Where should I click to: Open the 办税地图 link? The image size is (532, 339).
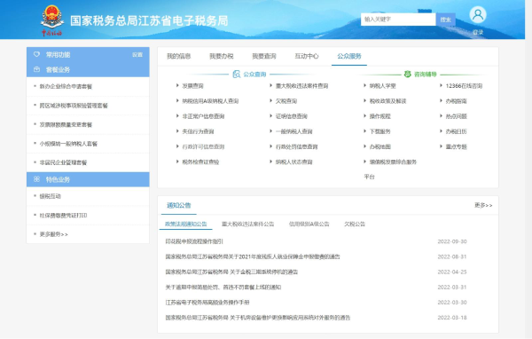(380, 146)
